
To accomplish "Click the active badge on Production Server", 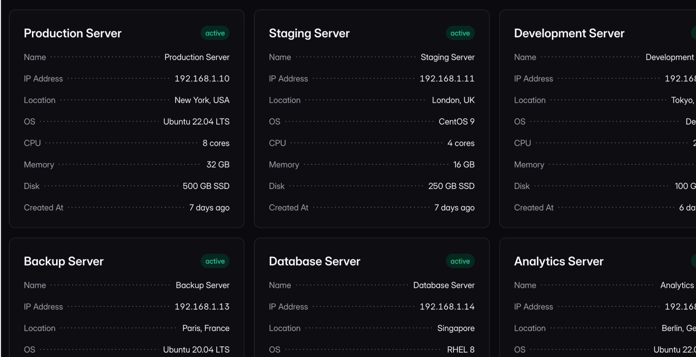I will pos(215,33).
